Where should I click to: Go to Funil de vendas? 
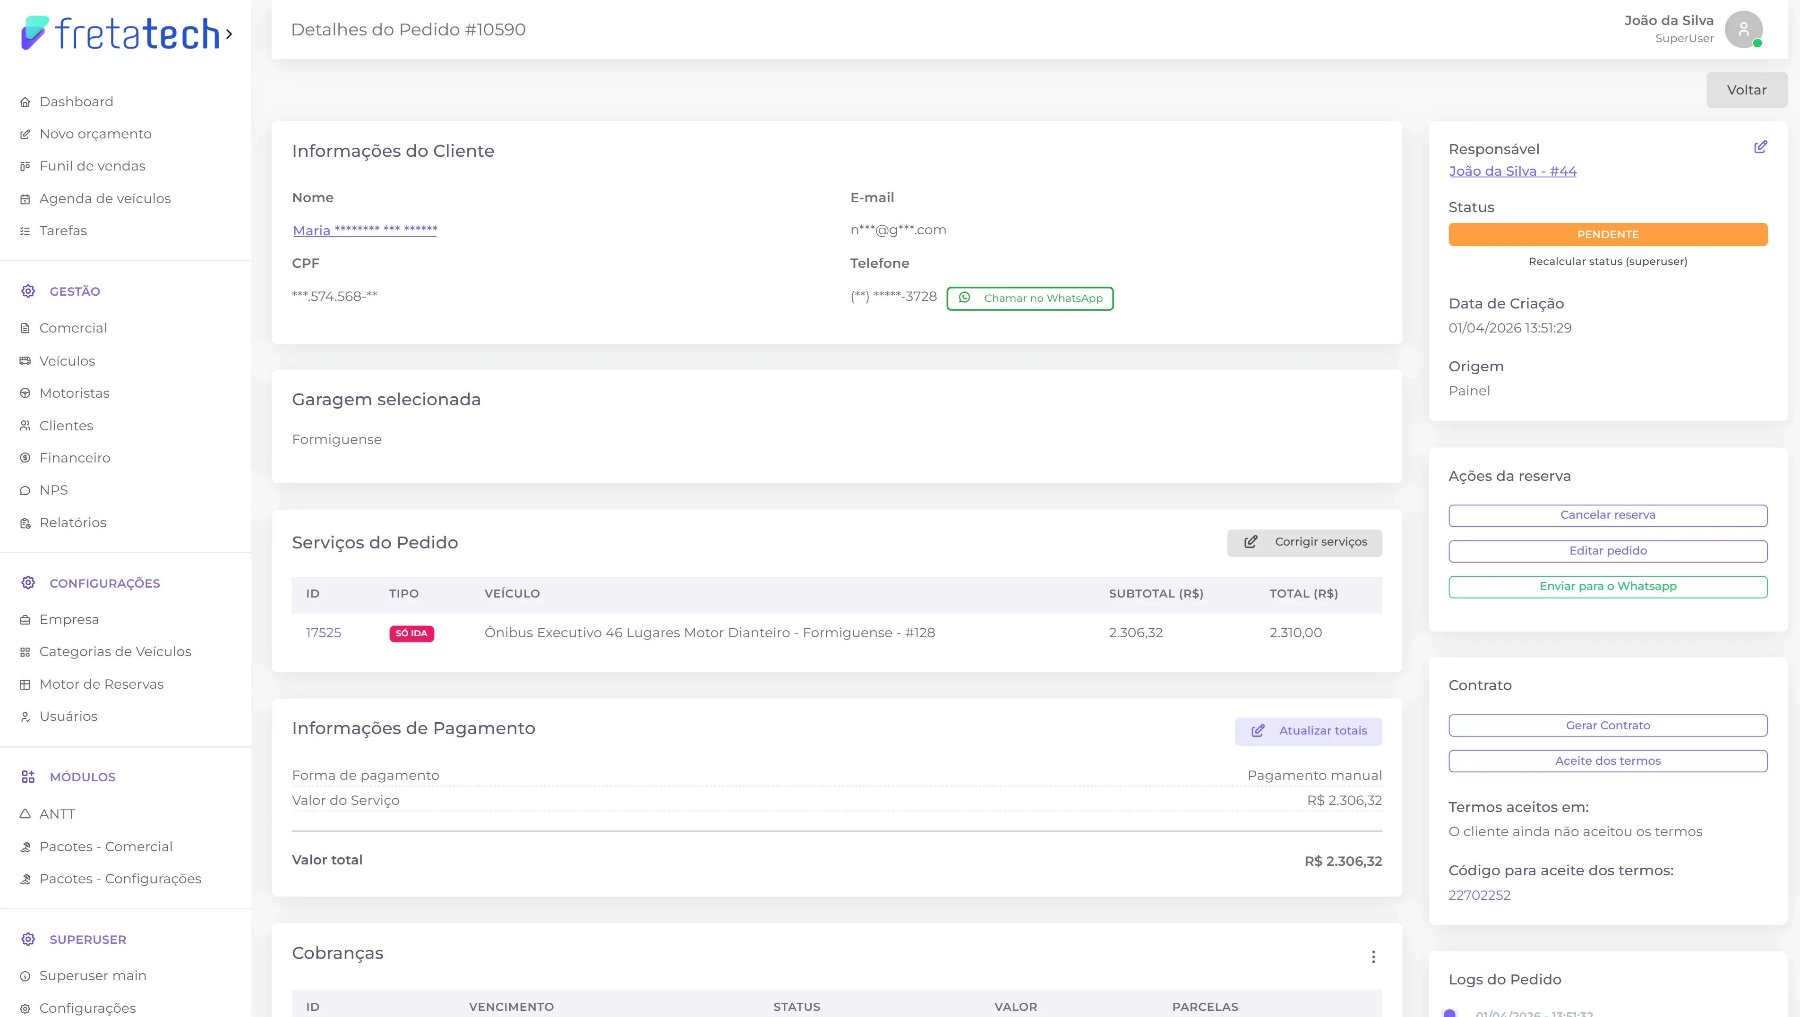point(92,166)
